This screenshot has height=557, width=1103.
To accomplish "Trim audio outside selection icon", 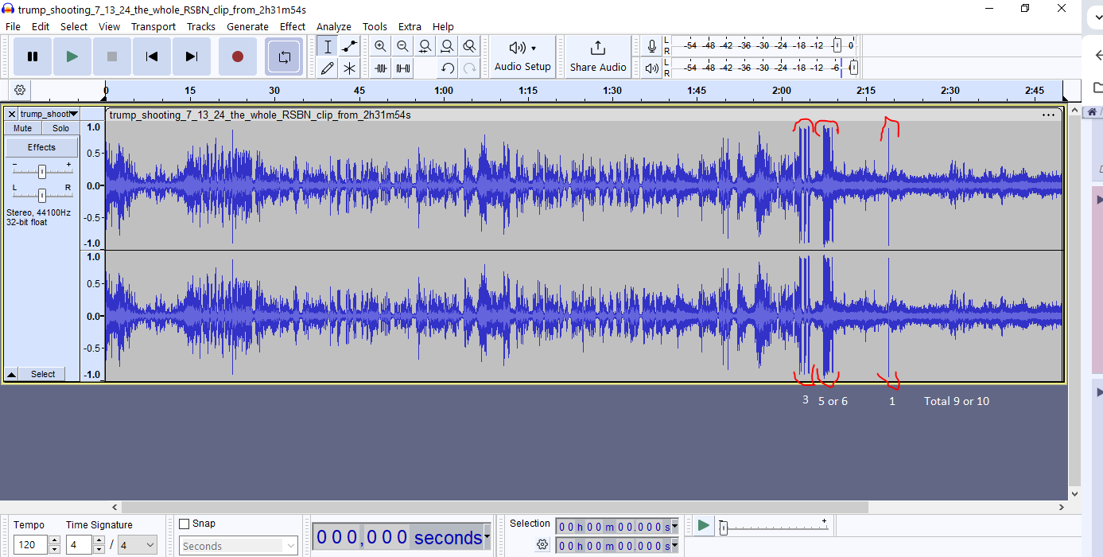I will tap(381, 68).
